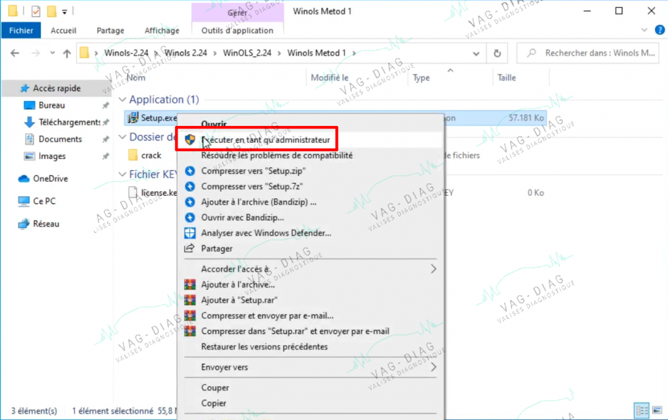Collapse the Application (1) group
Screen dimensions: 668x420
click(122, 99)
